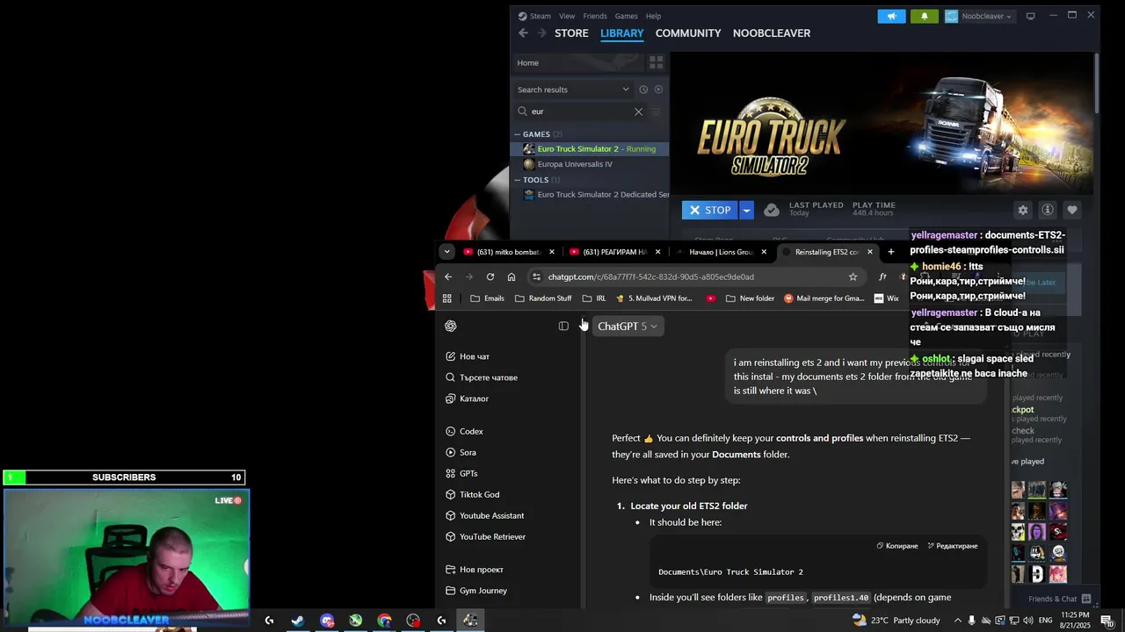
Task: Open Xbox app from taskbar
Action: (355, 621)
